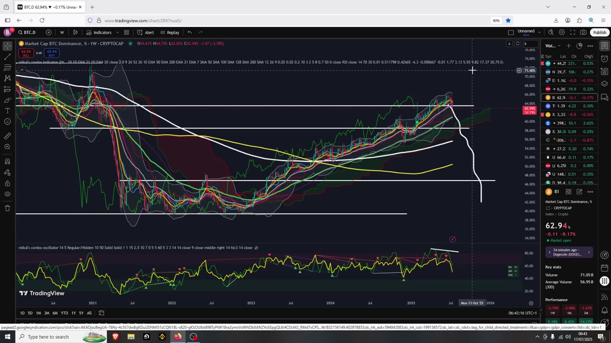Open the go to date calendar icon

pos(101,313)
